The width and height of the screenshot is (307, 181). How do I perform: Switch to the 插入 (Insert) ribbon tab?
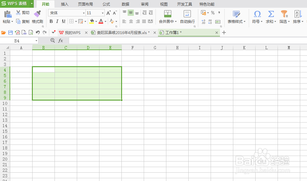click(x=65, y=4)
